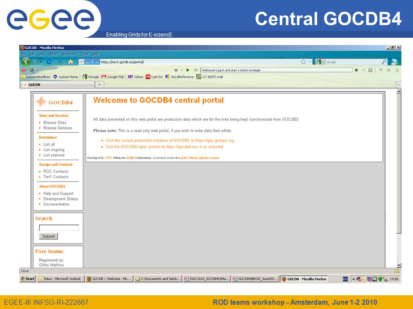The height and width of the screenshot is (309, 413).
Task: Open the Edit menu
Action: 32,54
